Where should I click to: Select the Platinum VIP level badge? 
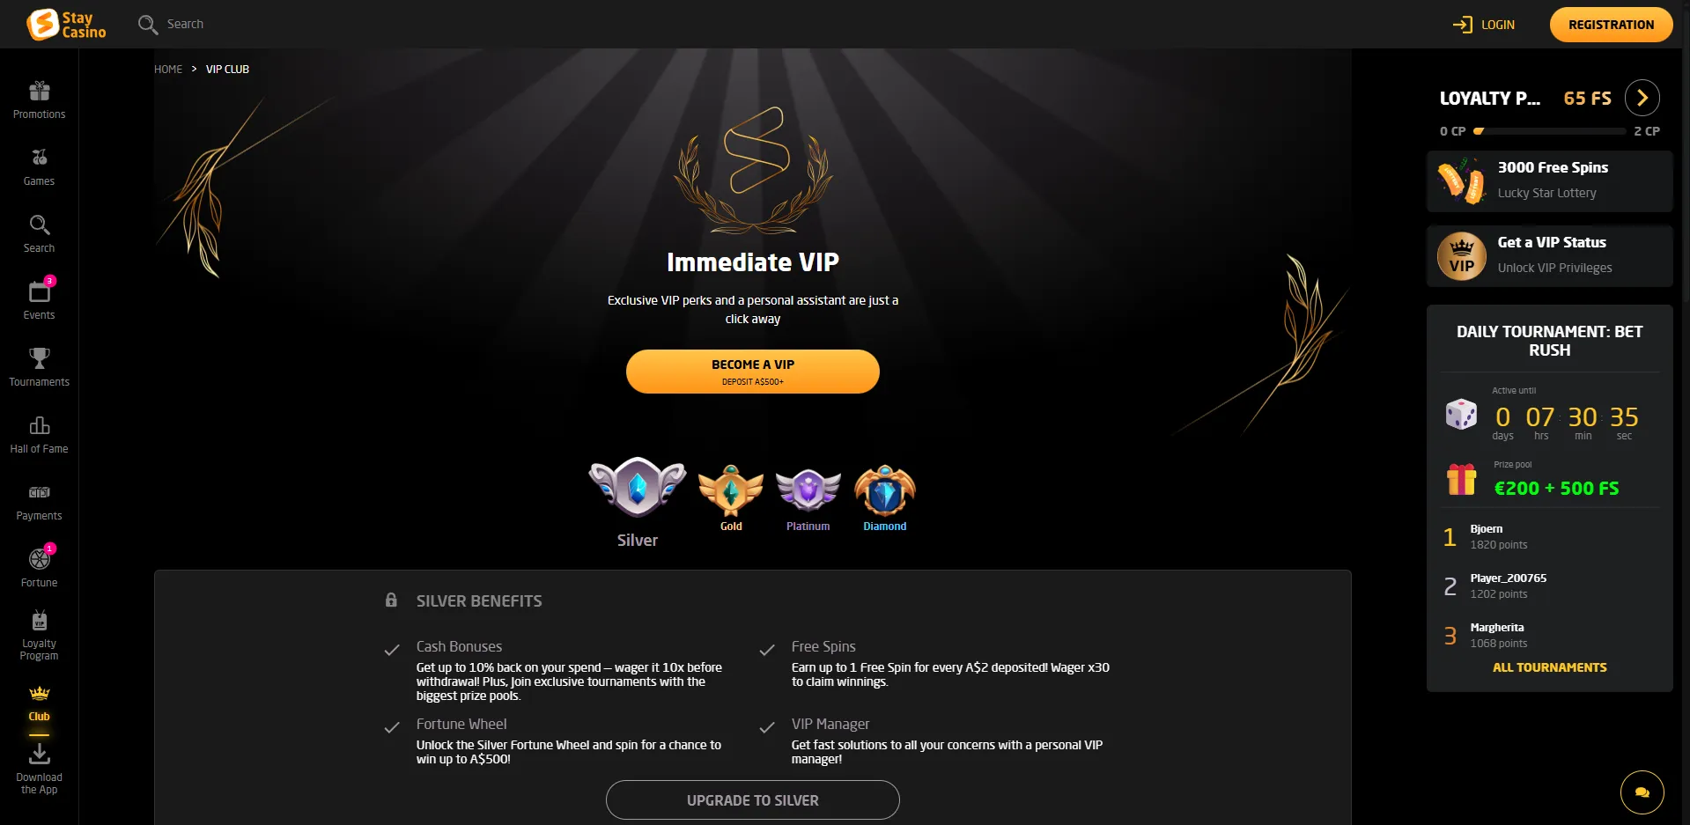pos(808,498)
